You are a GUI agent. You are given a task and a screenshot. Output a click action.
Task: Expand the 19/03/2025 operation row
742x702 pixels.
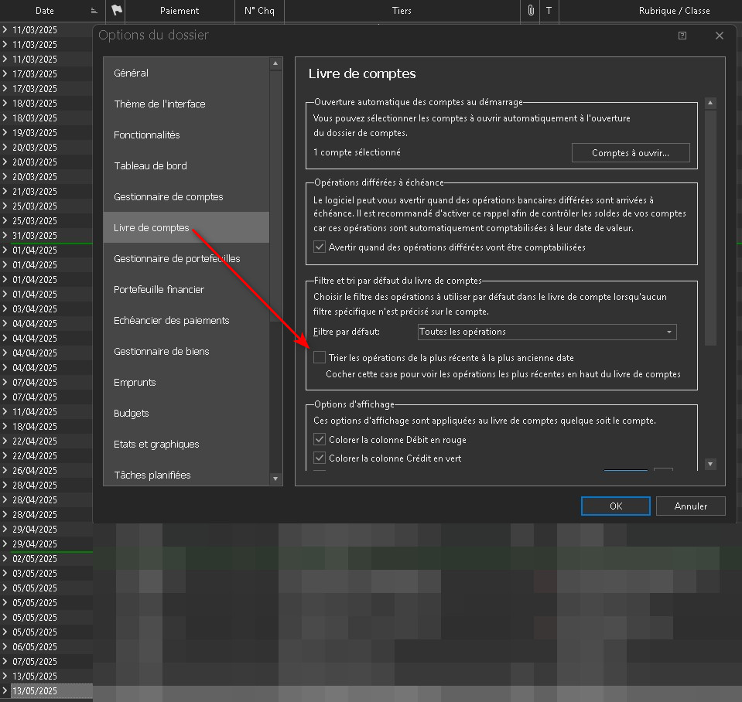5,132
